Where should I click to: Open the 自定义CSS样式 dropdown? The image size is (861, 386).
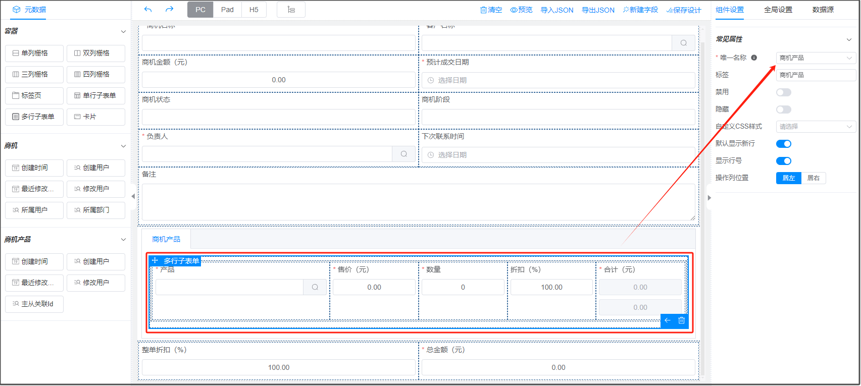click(x=816, y=127)
